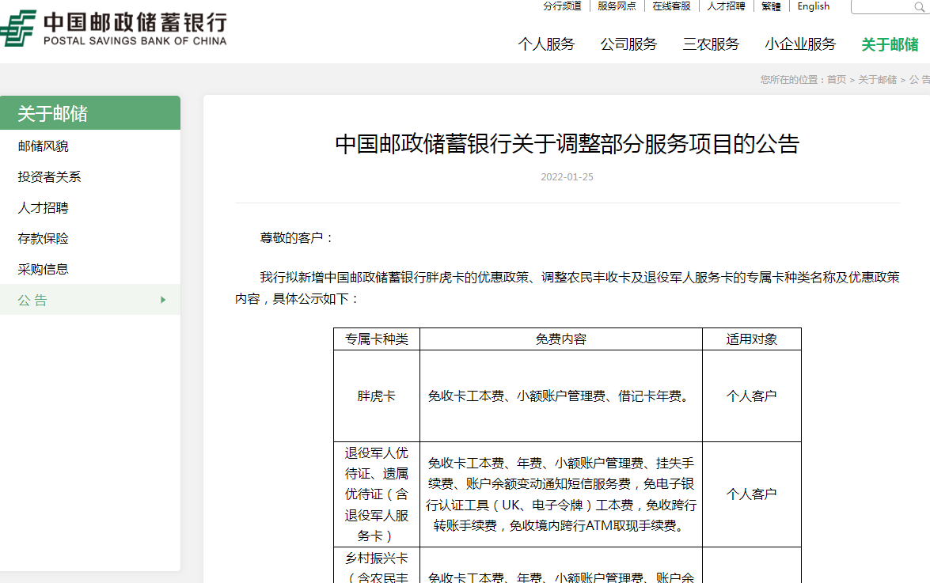The width and height of the screenshot is (930, 583).
Task: Open the 小企业服务 menu
Action: (x=800, y=44)
